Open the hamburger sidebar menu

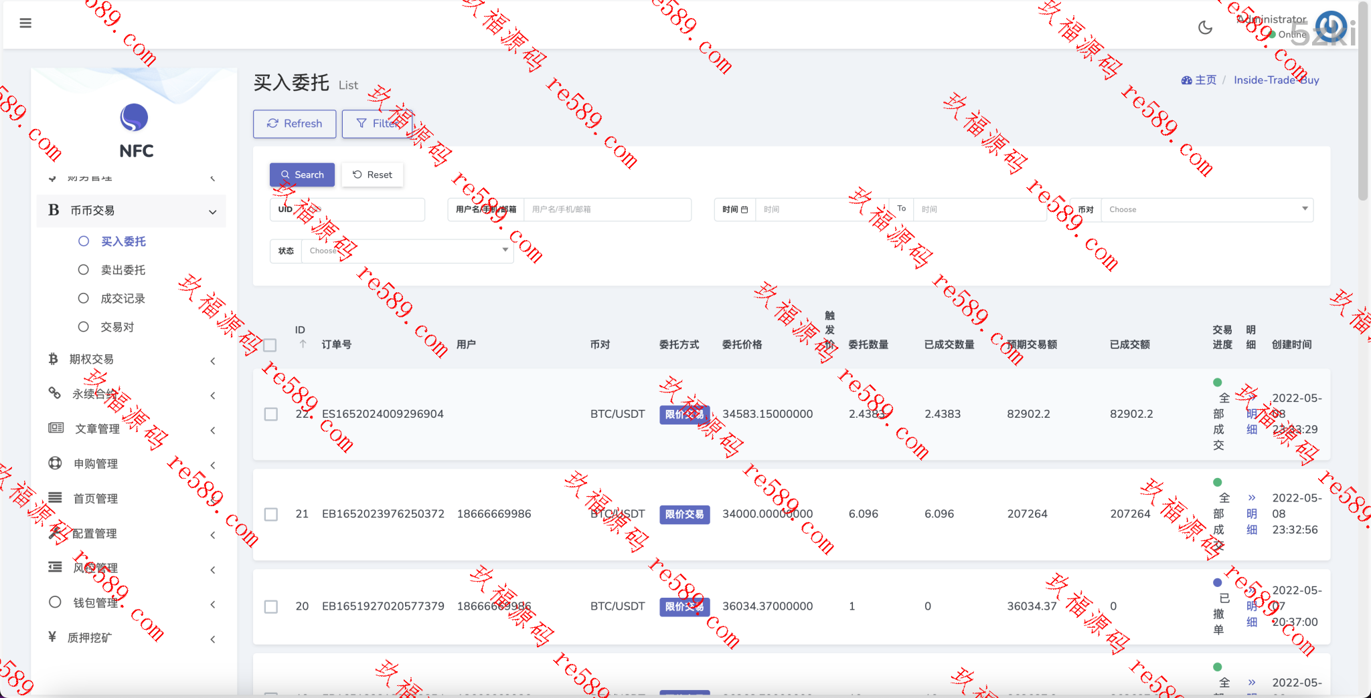(25, 23)
